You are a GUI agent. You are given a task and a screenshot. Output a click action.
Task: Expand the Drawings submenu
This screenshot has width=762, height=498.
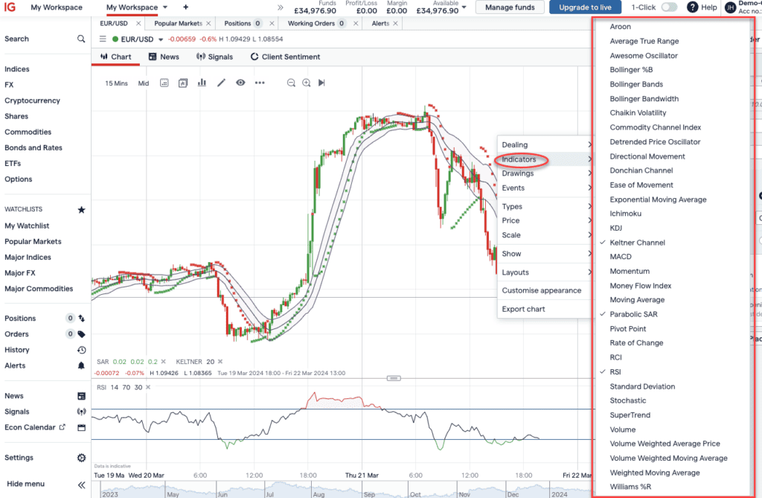tap(545, 173)
